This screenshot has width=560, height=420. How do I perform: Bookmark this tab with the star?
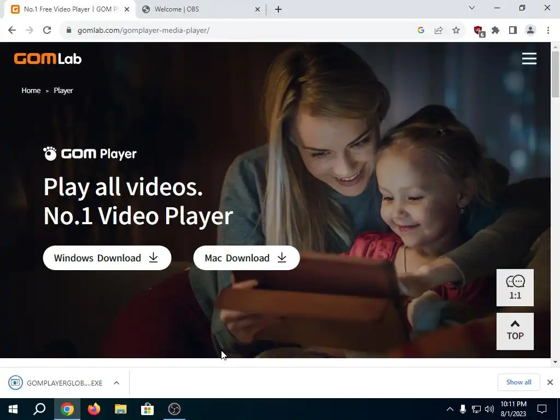click(x=456, y=31)
